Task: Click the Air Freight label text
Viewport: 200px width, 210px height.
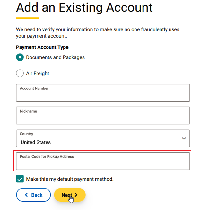Action: click(38, 73)
